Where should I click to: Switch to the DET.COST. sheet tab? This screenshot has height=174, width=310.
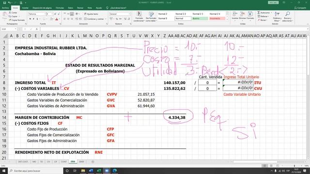tap(23, 162)
